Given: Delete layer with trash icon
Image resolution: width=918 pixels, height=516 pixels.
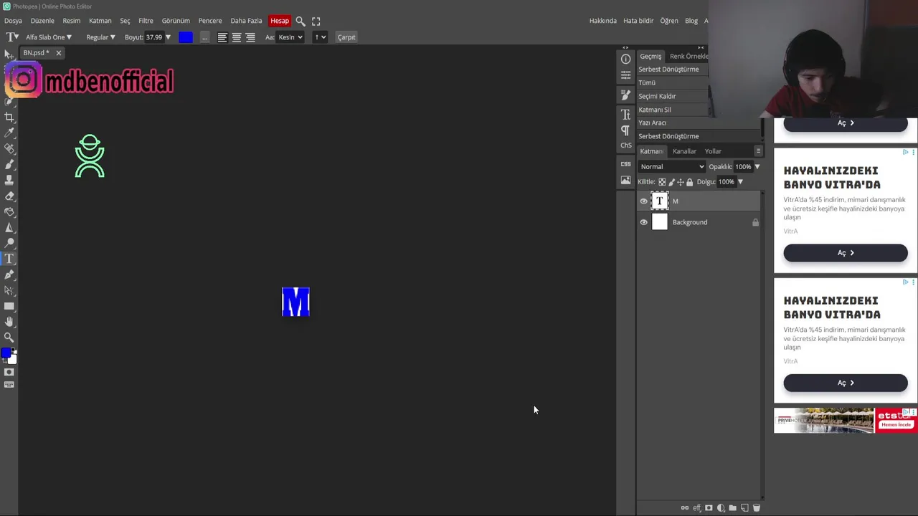Looking at the screenshot, I should (756, 508).
